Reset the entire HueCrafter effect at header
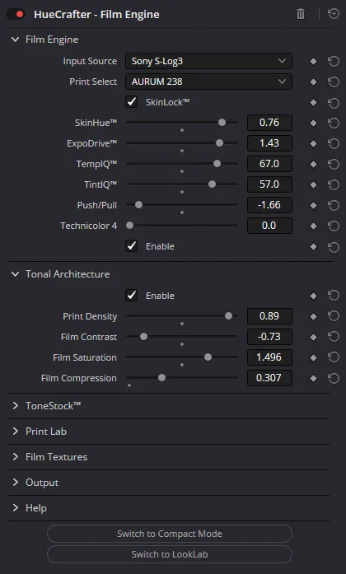The height and width of the screenshot is (574, 346). [334, 14]
